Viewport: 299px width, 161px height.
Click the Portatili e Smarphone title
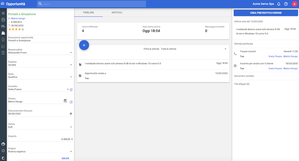click(x=22, y=14)
